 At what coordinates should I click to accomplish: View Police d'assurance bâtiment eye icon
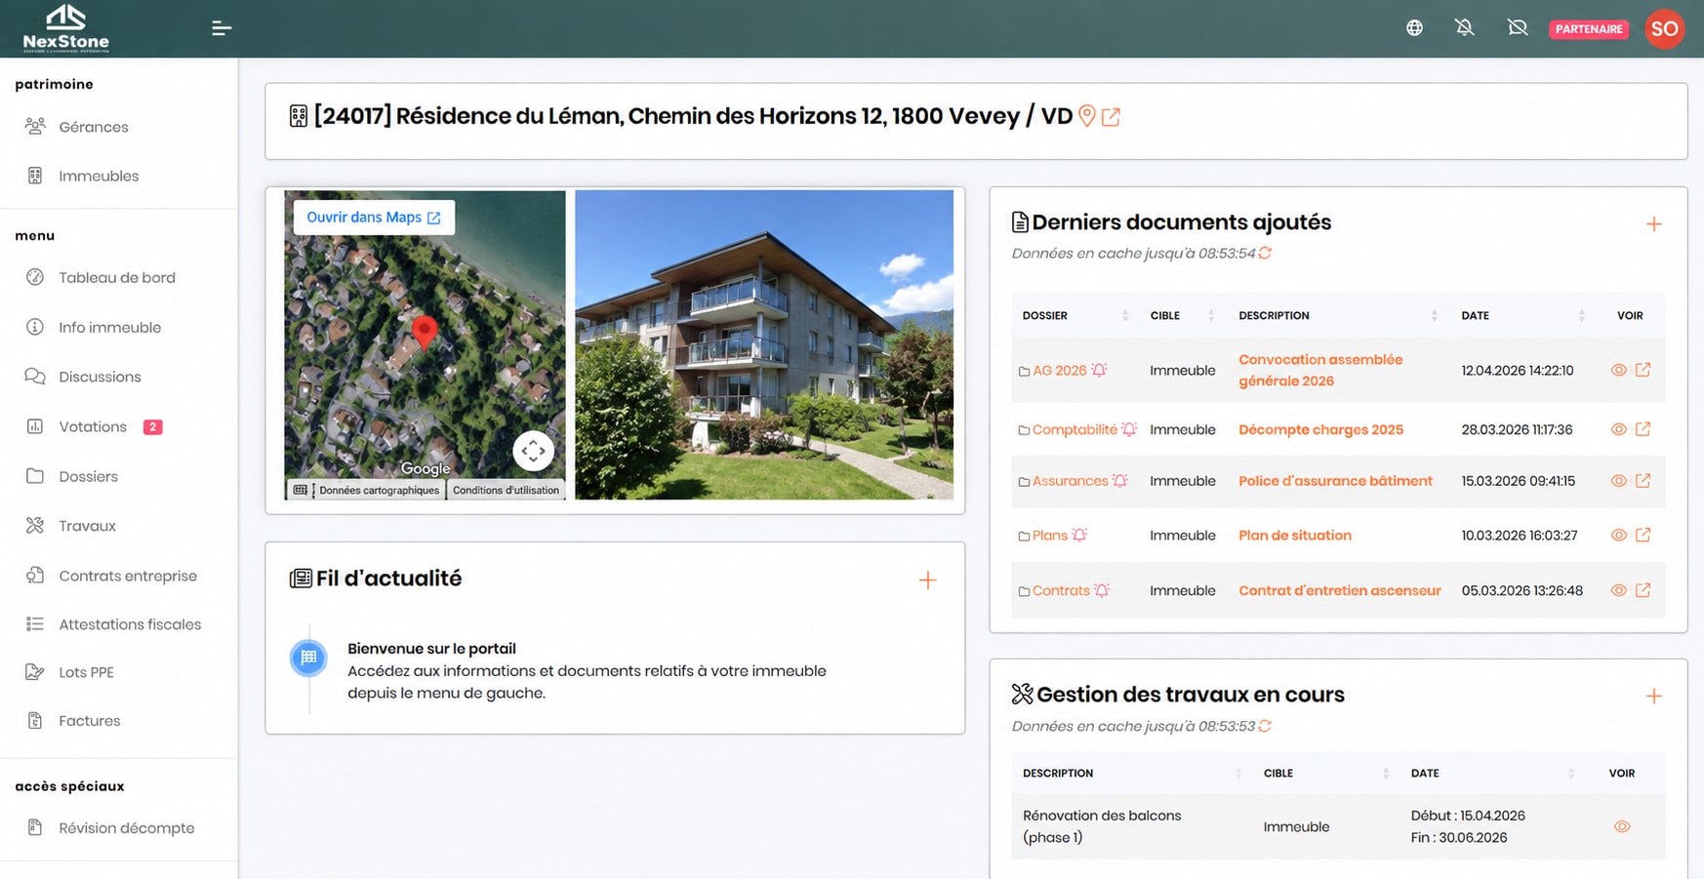click(x=1619, y=481)
